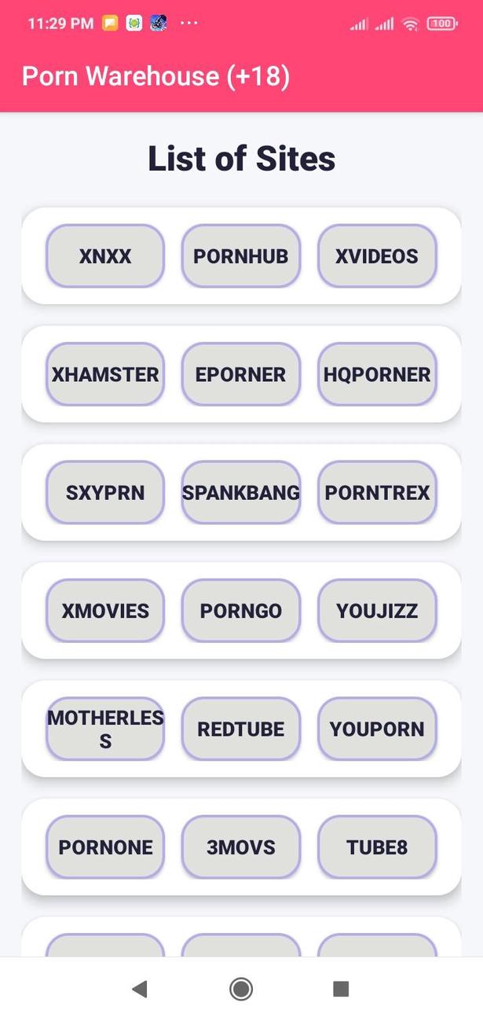Choose the HQPORNER button
The width and height of the screenshot is (483, 1021).
tap(377, 374)
